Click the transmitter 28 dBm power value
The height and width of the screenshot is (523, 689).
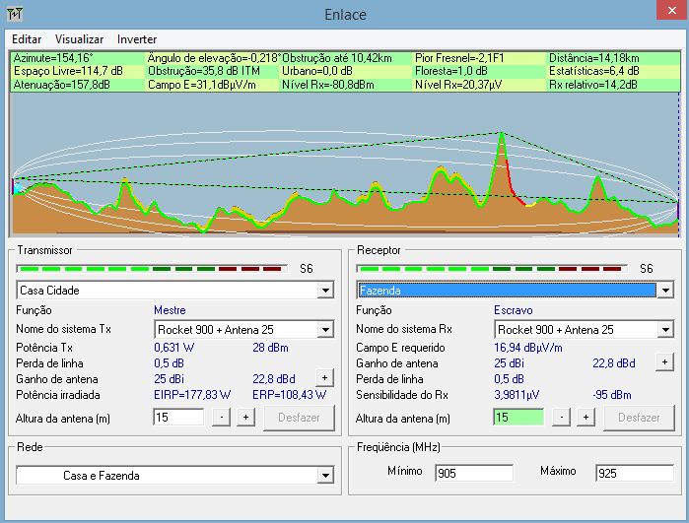270,348
